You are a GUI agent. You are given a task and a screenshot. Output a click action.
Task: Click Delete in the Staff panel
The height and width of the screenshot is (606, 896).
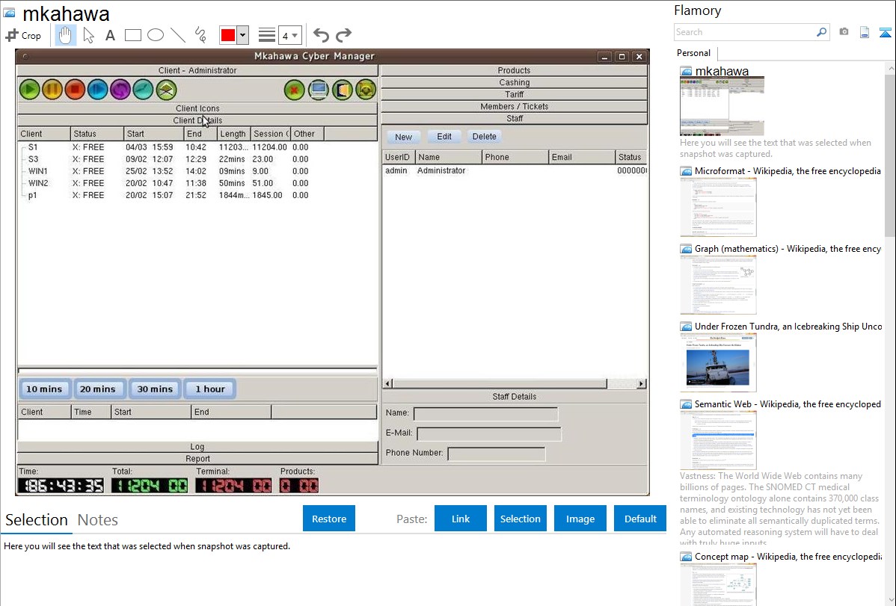coord(485,137)
